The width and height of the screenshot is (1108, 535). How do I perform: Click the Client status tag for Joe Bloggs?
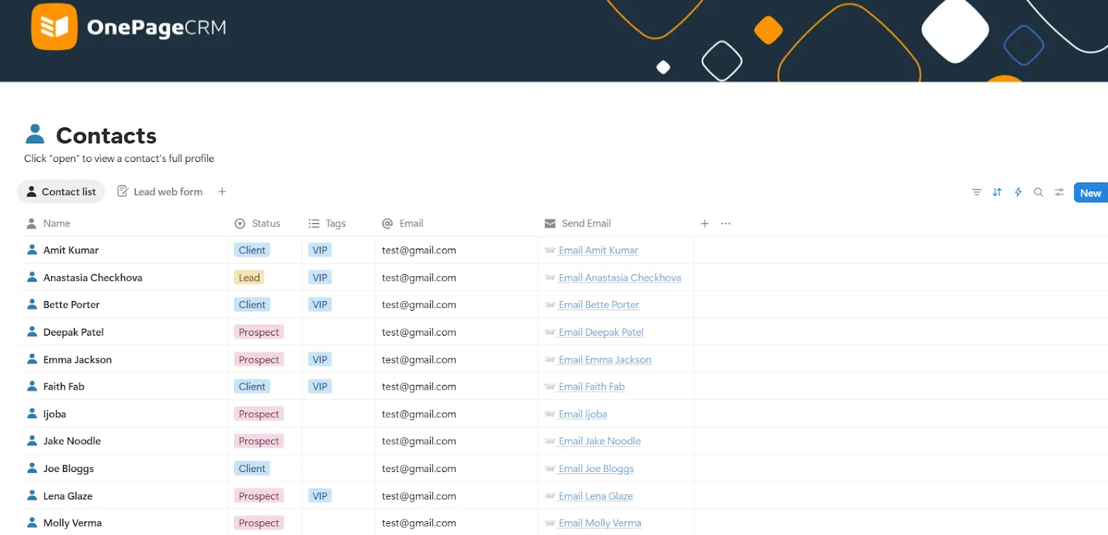[x=252, y=469]
